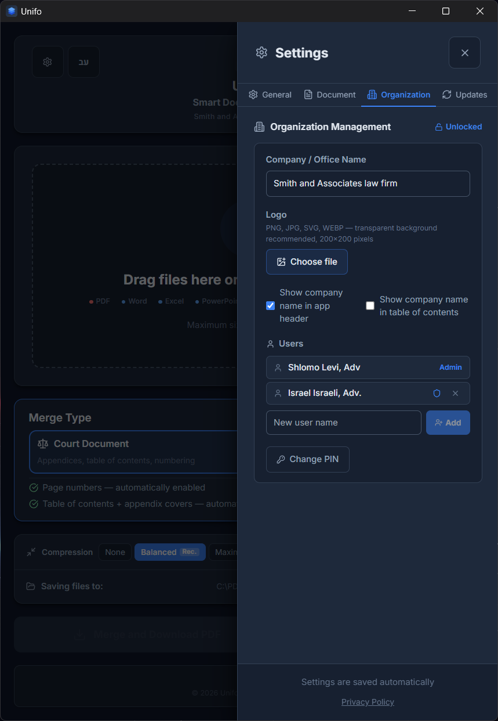Click the Unifo app icon in title bar

click(12, 11)
